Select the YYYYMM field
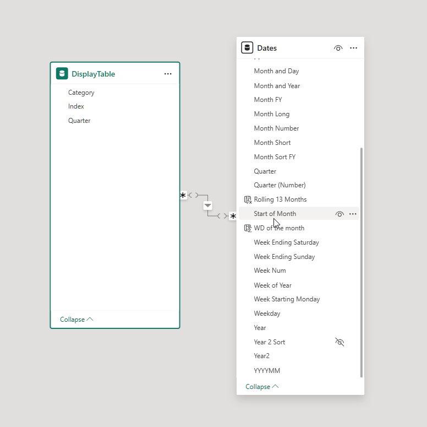 coord(267,371)
